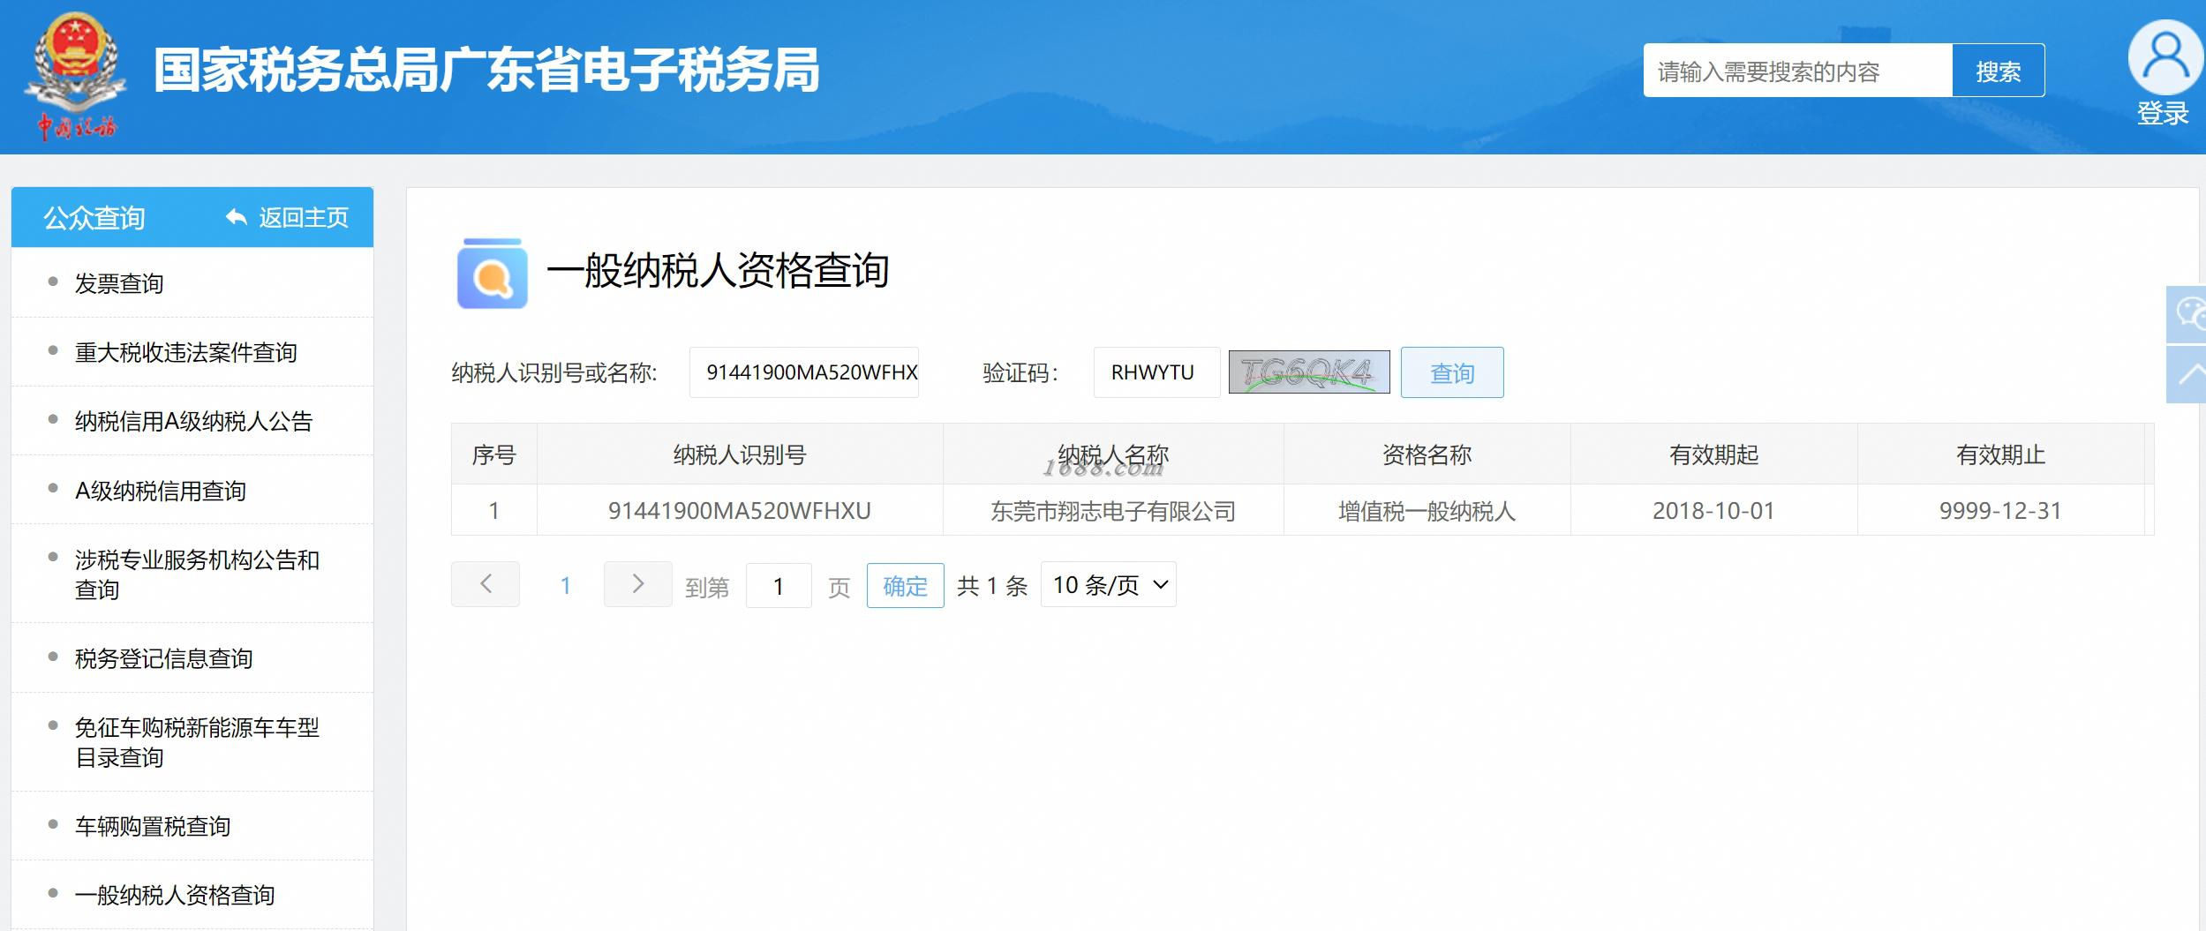Select cell 91441900MA520WFHXU
The height and width of the screenshot is (931, 2206).
click(x=740, y=510)
